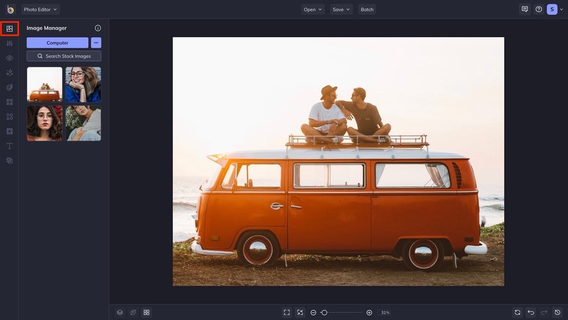Select the smiling woman in blue thumbnail
The width and height of the screenshot is (568, 320).
pyautogui.click(x=83, y=84)
